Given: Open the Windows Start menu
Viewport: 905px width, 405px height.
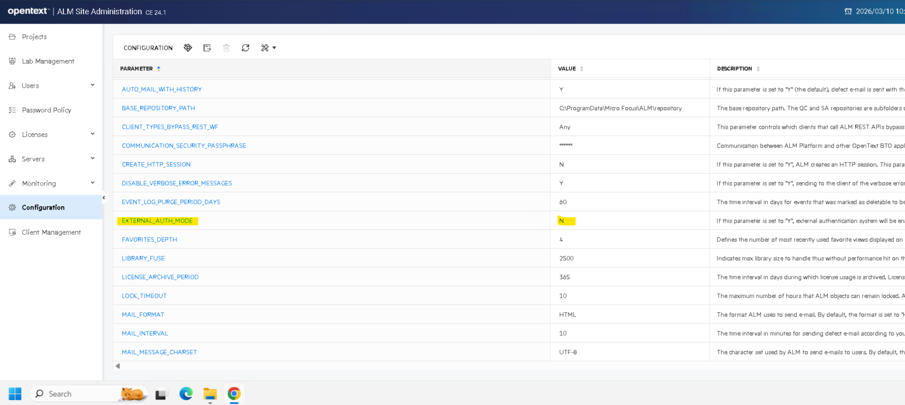Looking at the screenshot, I should (15, 394).
